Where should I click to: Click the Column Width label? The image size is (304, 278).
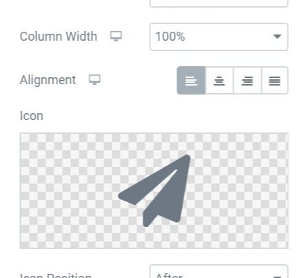pos(59,37)
